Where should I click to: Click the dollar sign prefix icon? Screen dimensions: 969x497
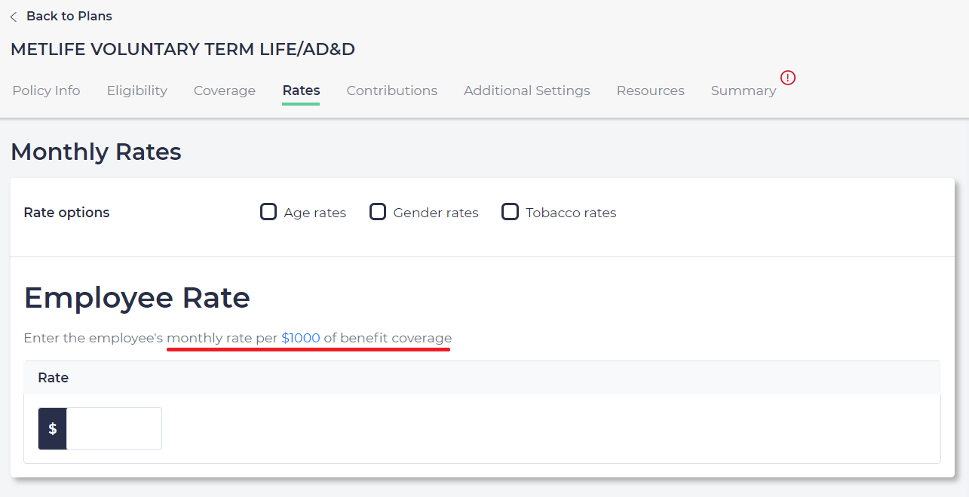pos(53,428)
